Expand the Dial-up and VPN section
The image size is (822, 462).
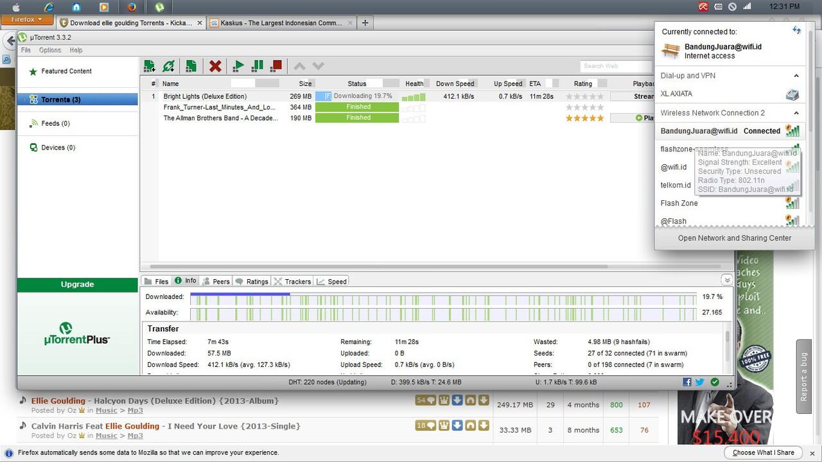(x=796, y=75)
